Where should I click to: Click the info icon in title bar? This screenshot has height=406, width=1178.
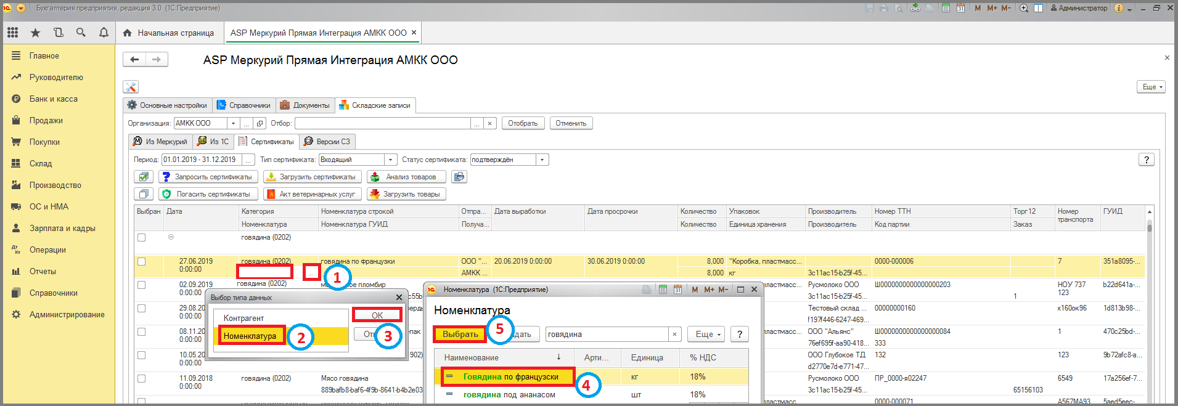[x=1119, y=8]
